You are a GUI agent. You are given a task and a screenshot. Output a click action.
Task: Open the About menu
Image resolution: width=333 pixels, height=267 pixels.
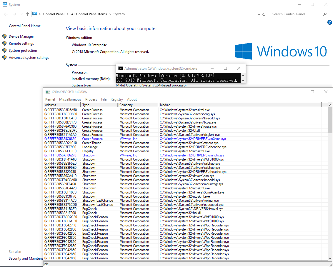pyautogui.click(x=132, y=99)
